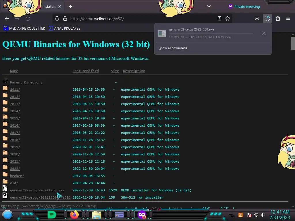Click the downloads progress icon in toolbar
295x221 pixels.
[x=267, y=18]
